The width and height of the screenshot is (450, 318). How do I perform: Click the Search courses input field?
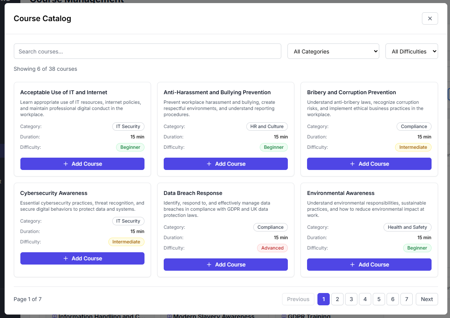pyautogui.click(x=147, y=51)
